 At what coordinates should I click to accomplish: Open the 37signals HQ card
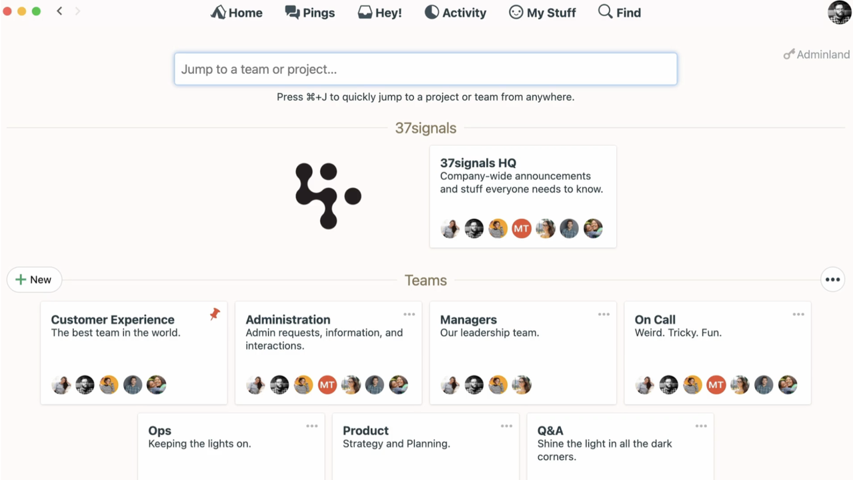click(x=522, y=176)
